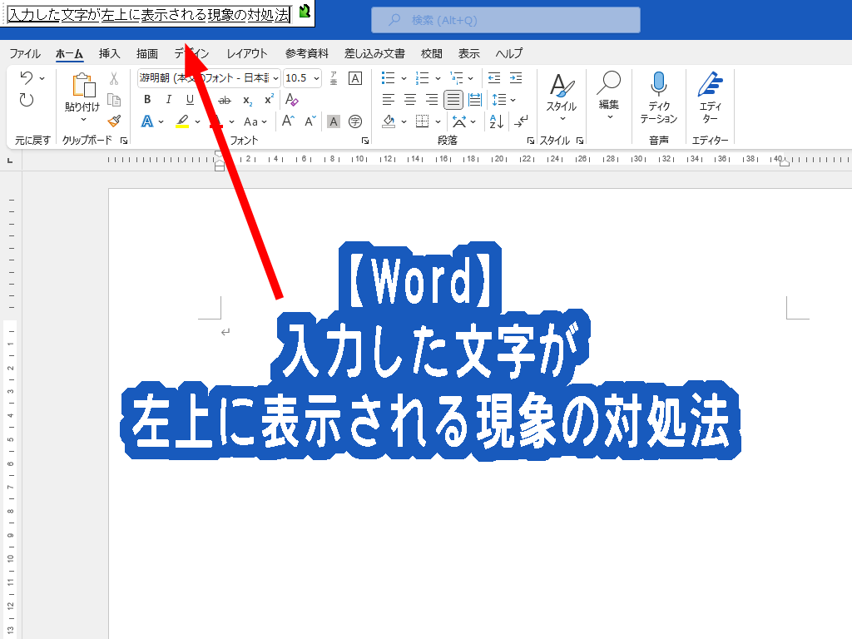Click the Styles gallery icon

point(562,86)
